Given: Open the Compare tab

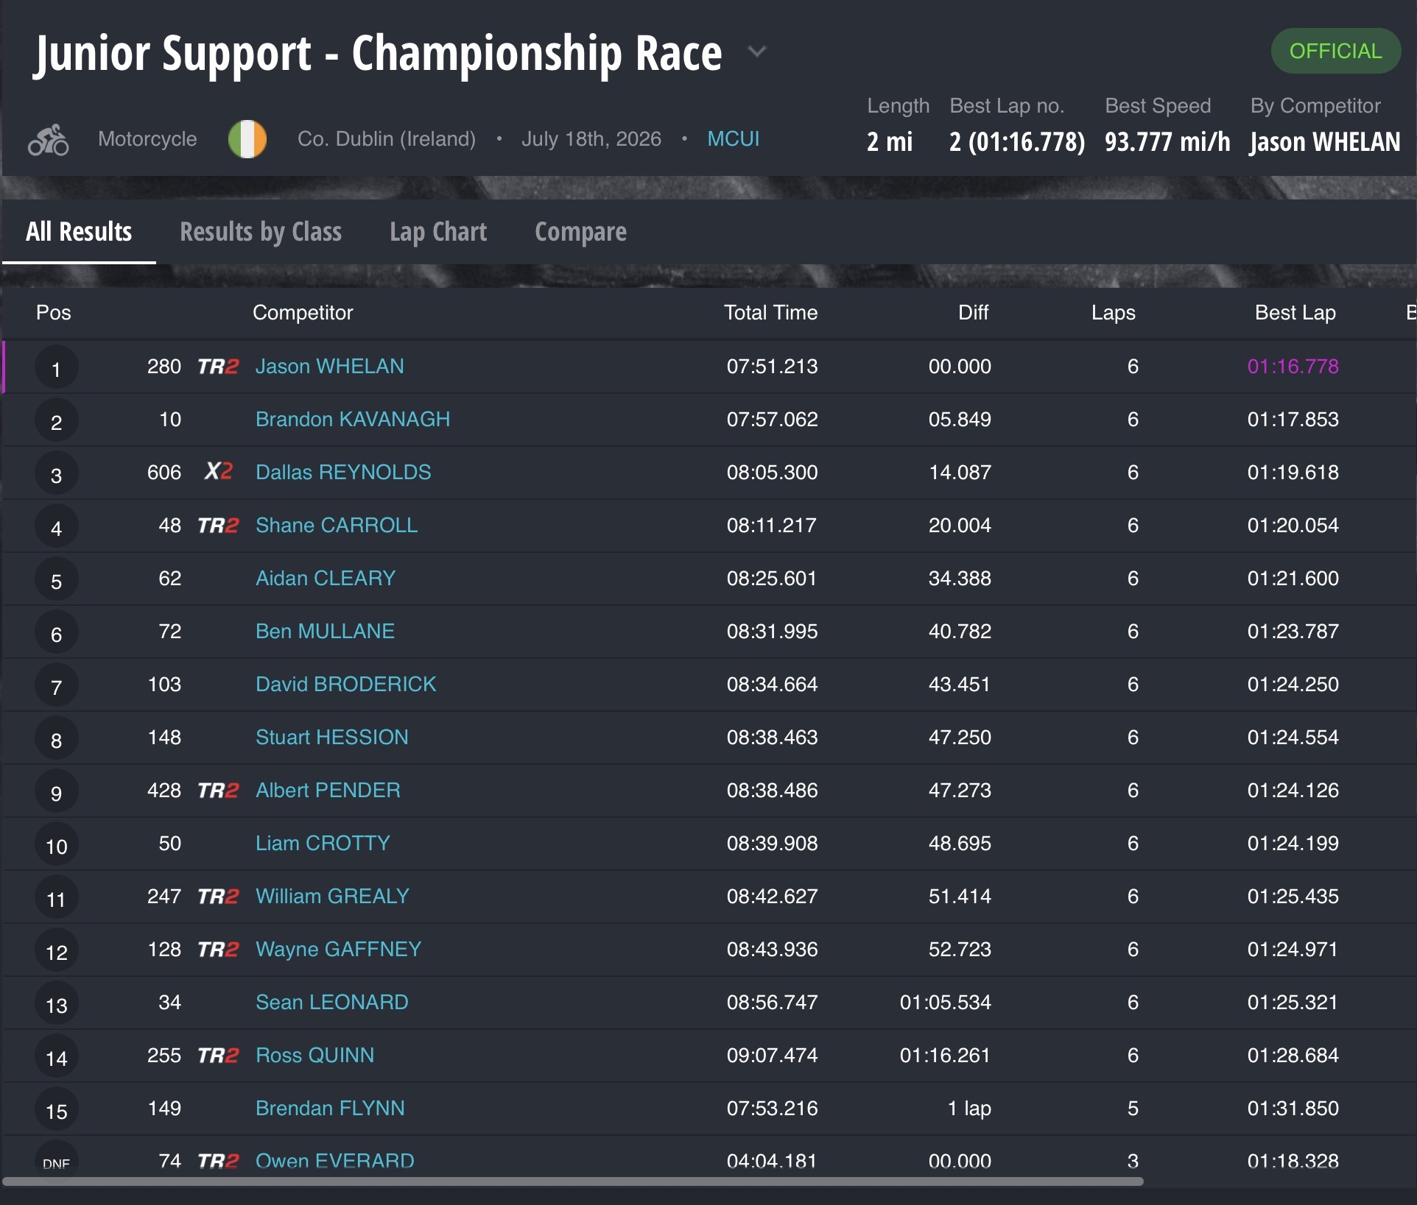Looking at the screenshot, I should 580,232.
